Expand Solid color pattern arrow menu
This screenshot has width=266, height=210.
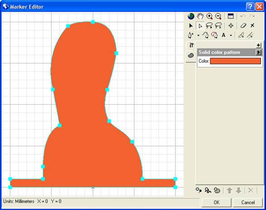coord(258,52)
